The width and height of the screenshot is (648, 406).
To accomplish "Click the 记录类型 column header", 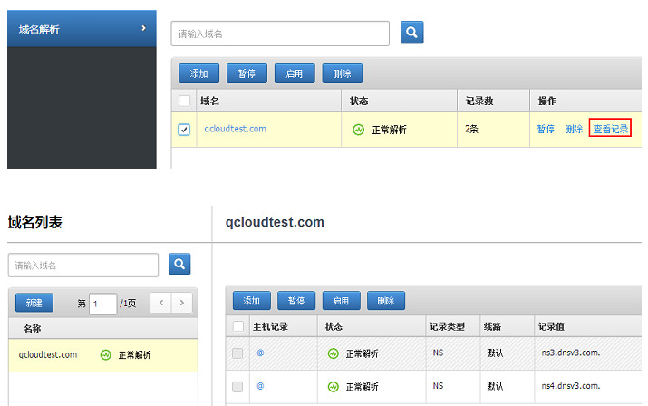I will [447, 326].
